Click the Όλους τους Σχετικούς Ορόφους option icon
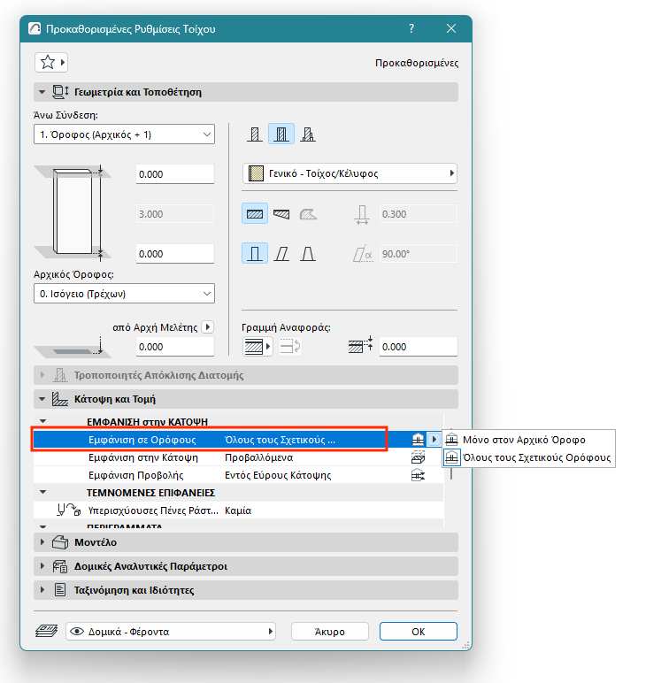This screenshot has height=683, width=661. coord(452,457)
